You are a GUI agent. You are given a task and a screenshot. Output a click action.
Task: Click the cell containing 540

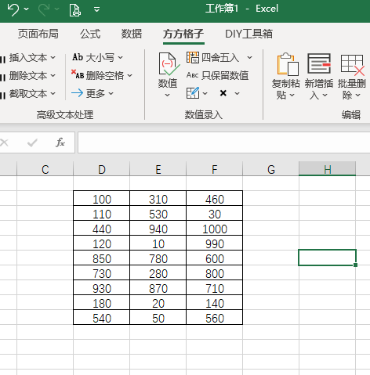(102, 318)
